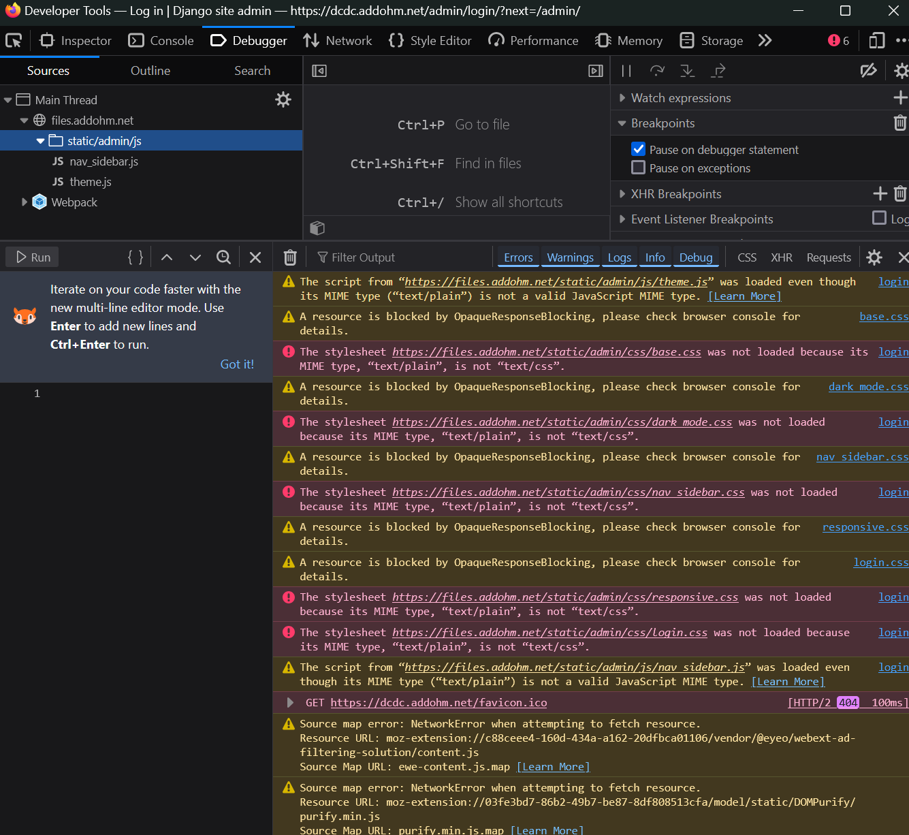Image resolution: width=909 pixels, height=835 pixels.
Task: Step over the next function call
Action: [657, 71]
